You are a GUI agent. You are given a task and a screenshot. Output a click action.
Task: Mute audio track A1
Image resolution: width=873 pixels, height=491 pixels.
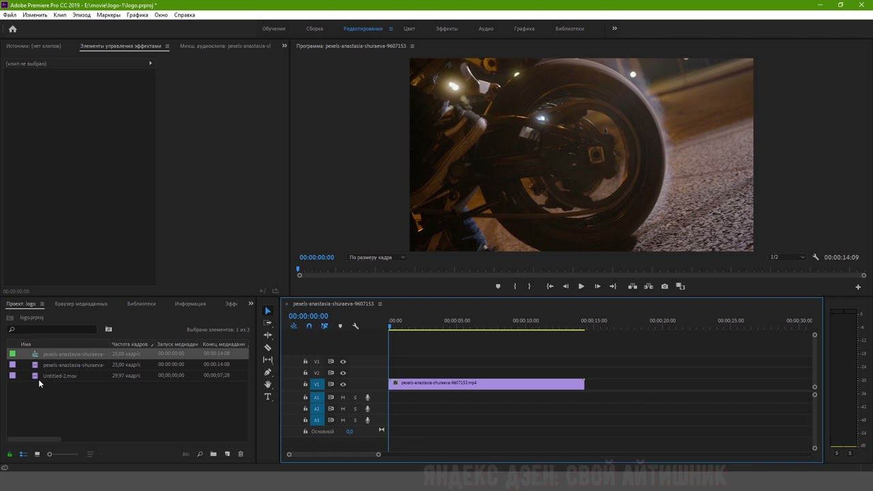(343, 398)
